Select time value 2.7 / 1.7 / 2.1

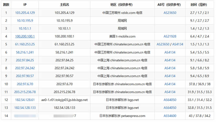coord(200,13)
